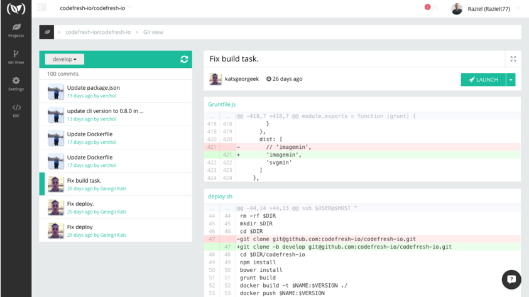This screenshot has height=297, width=529.
Task: Click the added git clone -b develop line
Action: (363, 247)
